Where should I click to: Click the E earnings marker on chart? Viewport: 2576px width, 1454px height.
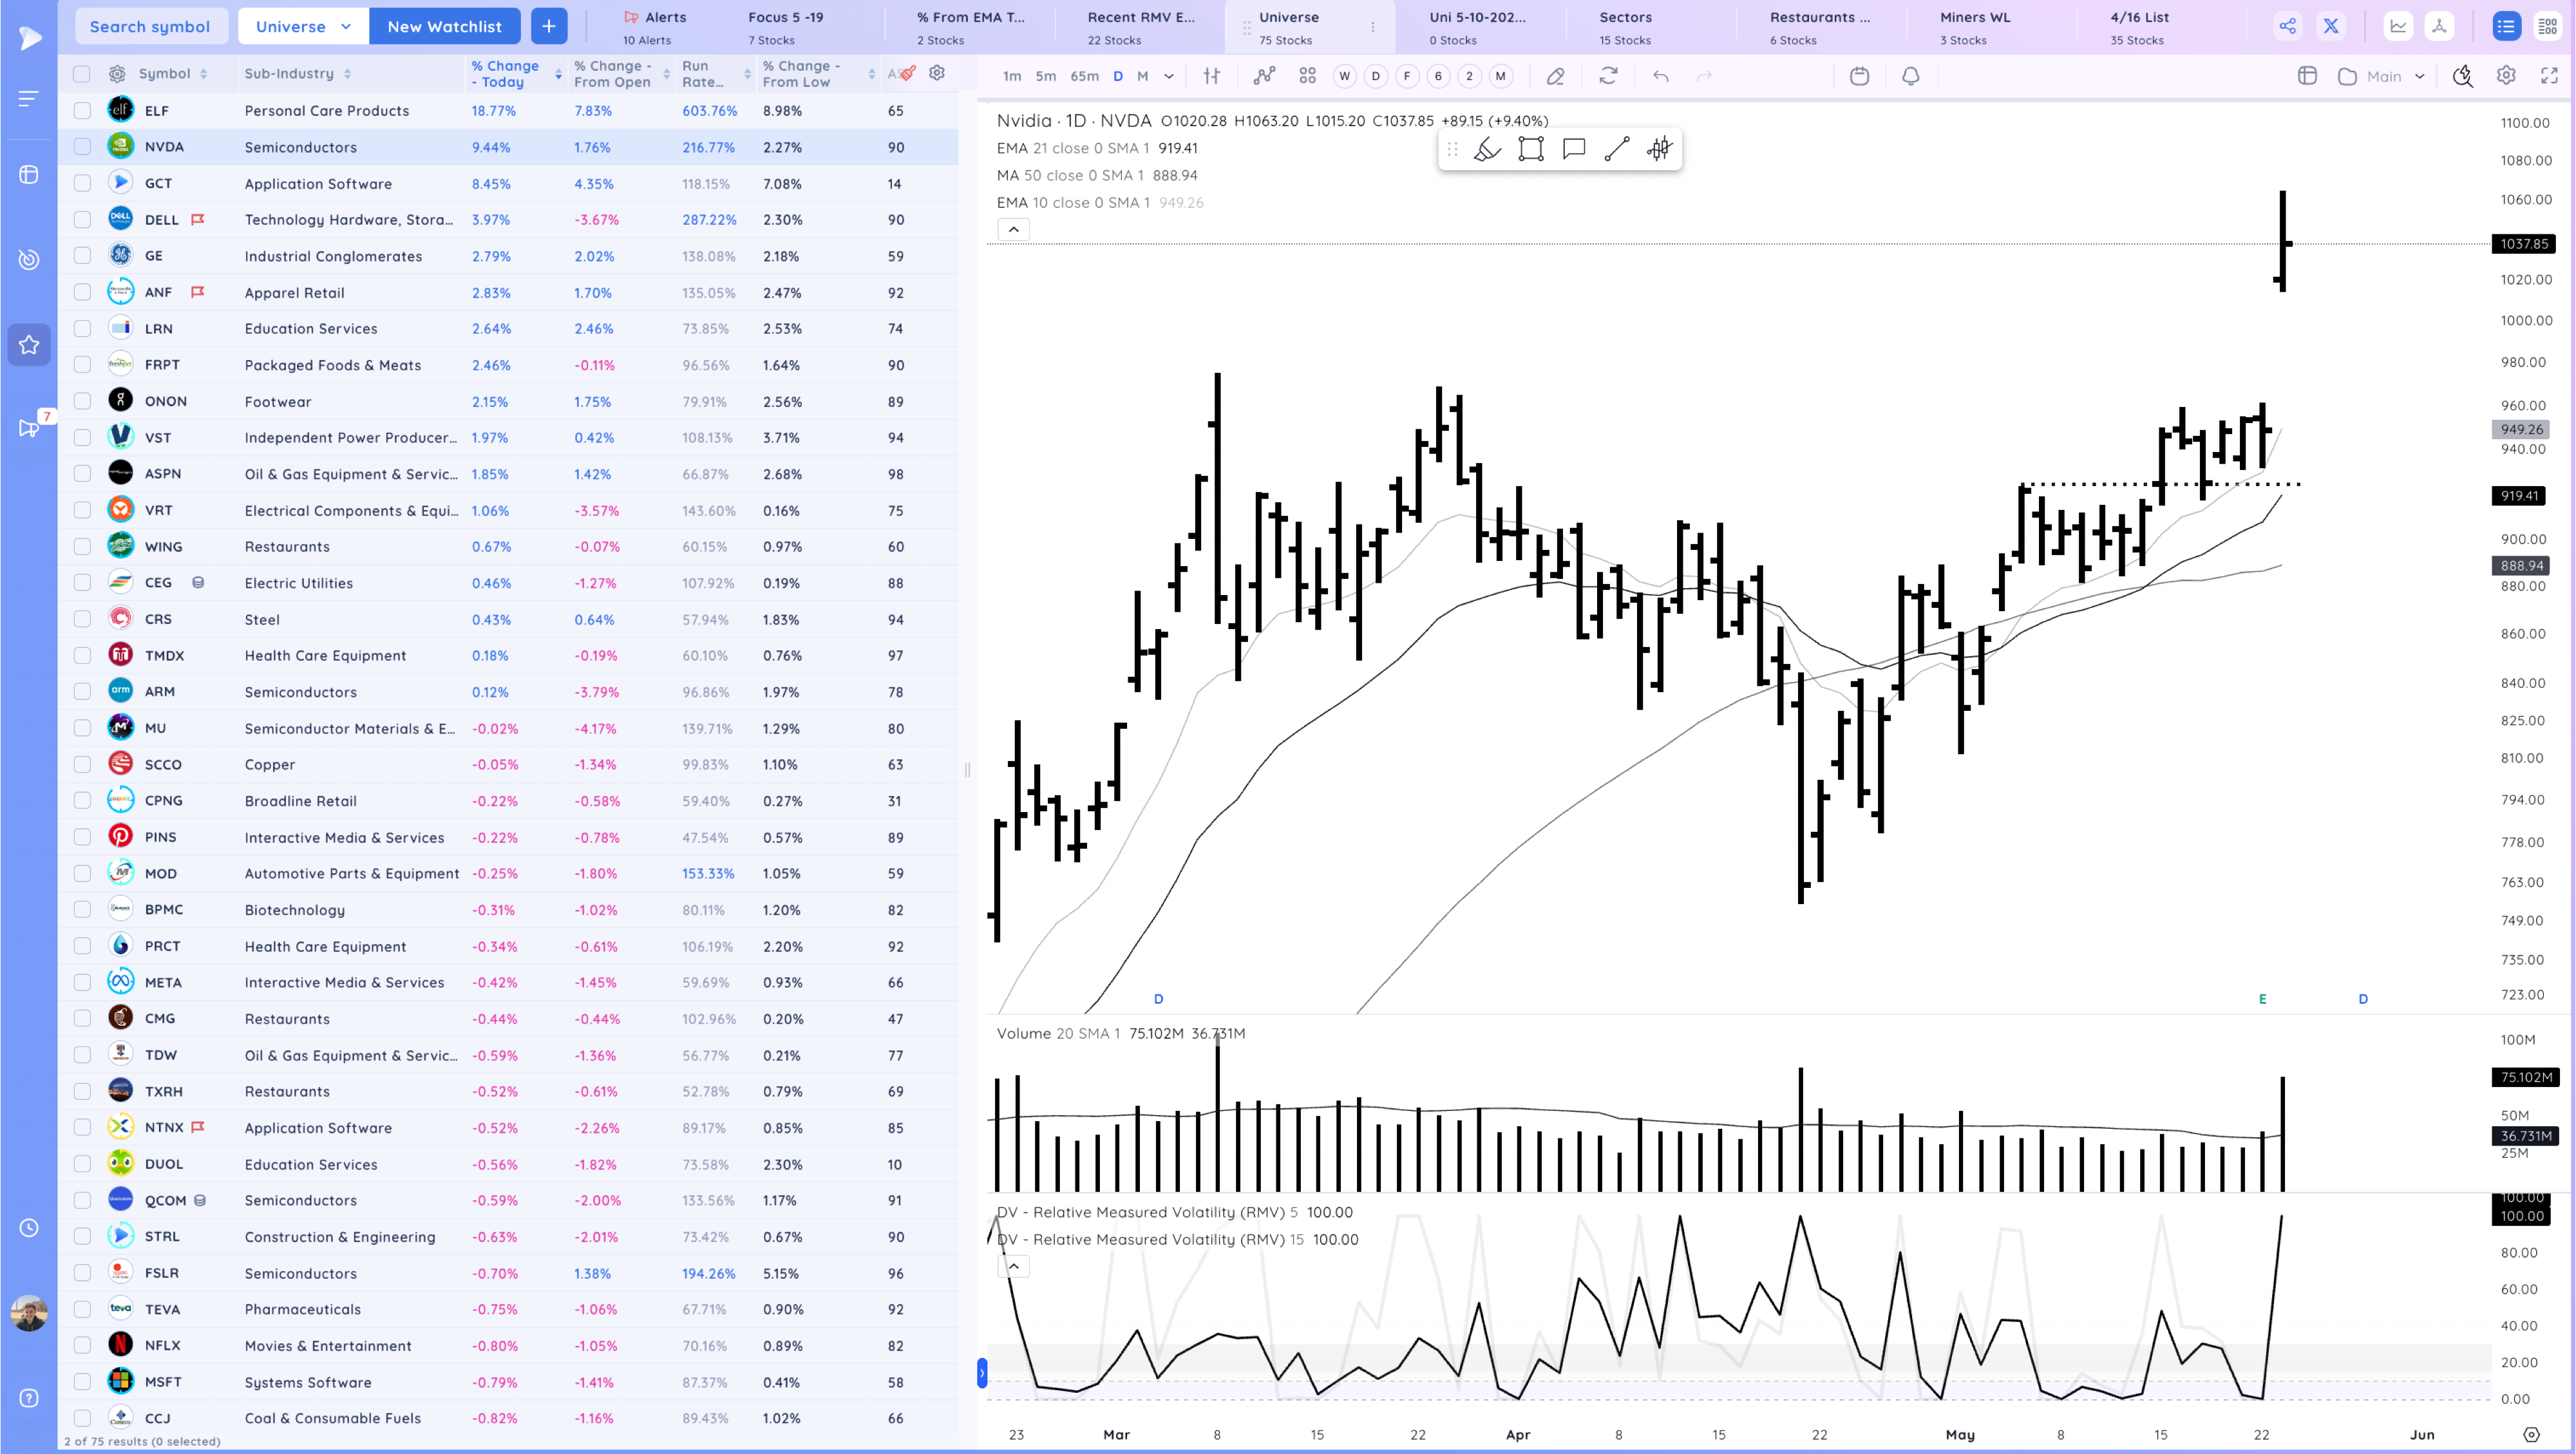tap(2262, 999)
